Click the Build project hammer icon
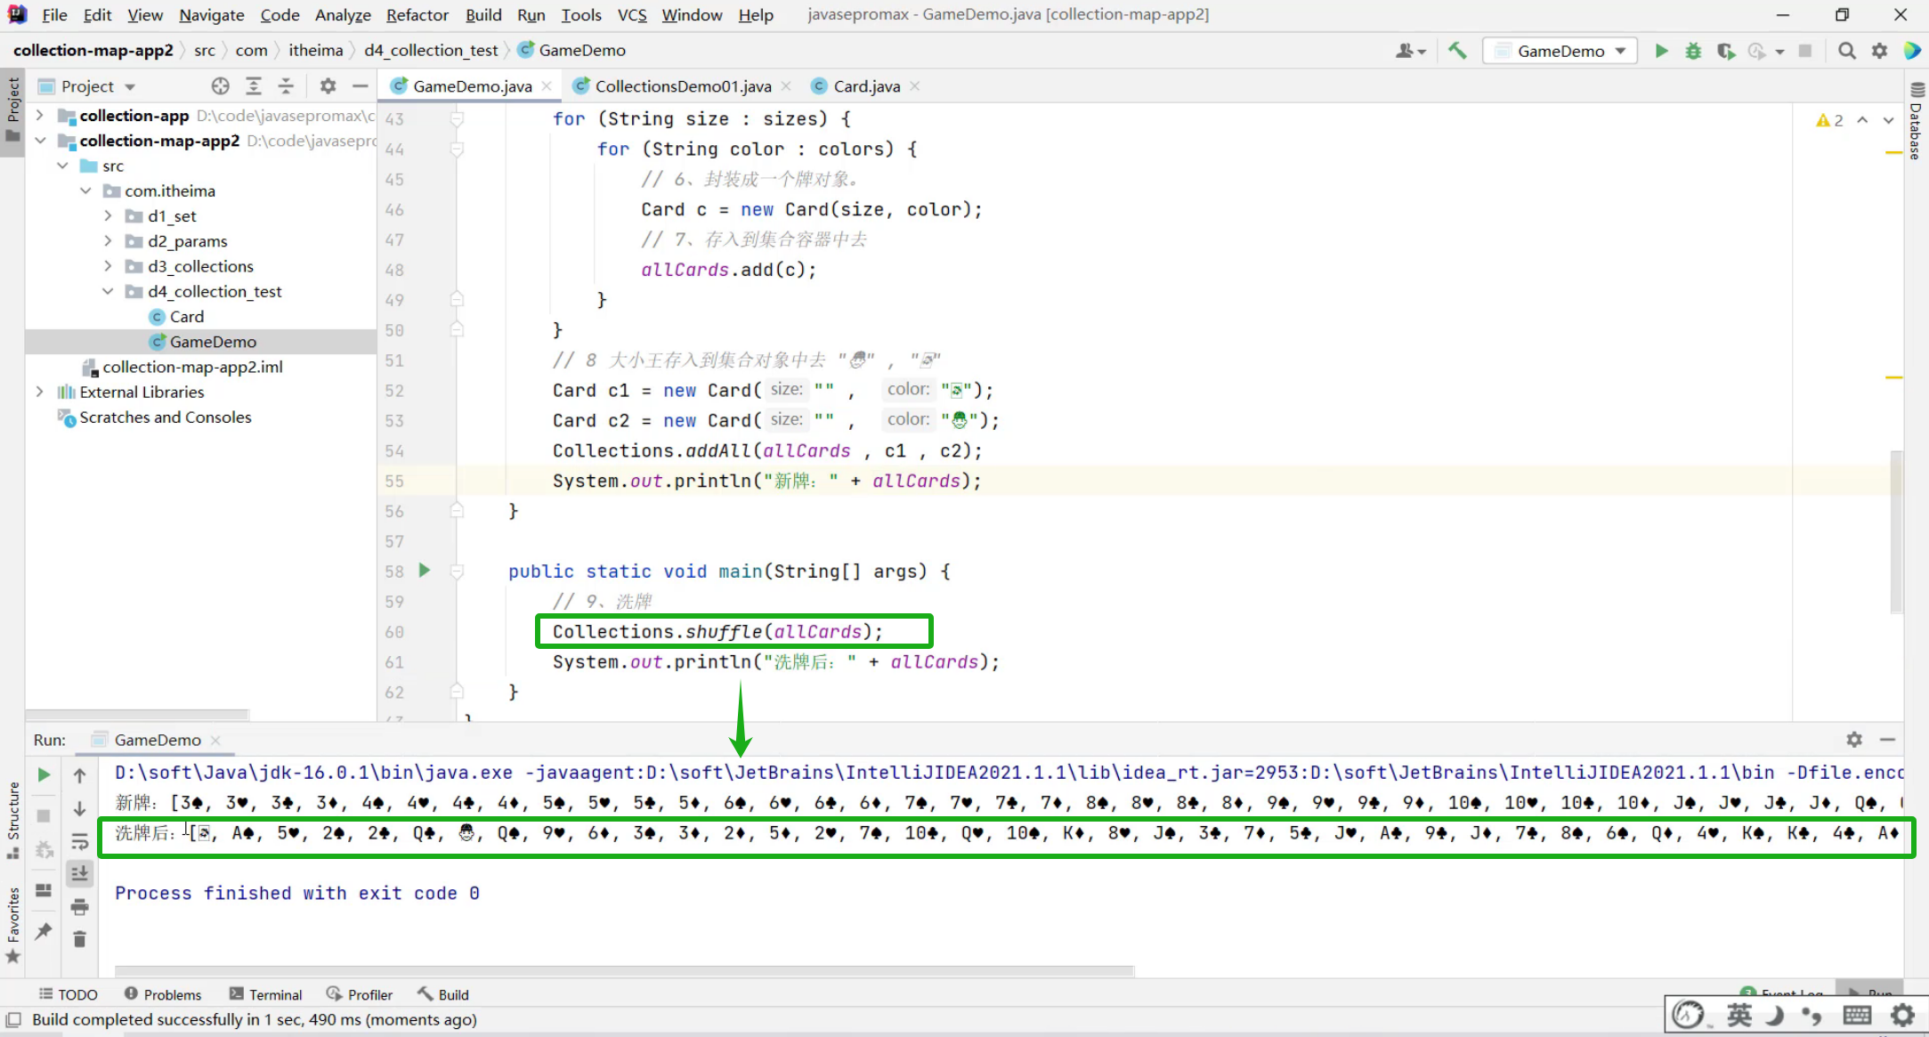Viewport: 1929px width, 1037px height. point(1457,51)
